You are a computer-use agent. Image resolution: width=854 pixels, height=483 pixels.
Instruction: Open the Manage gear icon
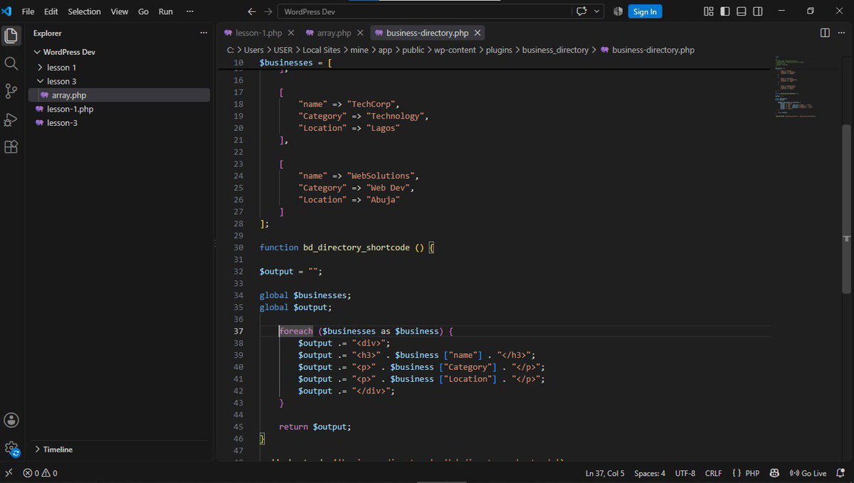click(11, 448)
